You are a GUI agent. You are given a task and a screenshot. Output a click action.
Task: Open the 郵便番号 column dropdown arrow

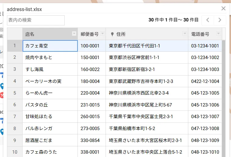tap(102, 34)
